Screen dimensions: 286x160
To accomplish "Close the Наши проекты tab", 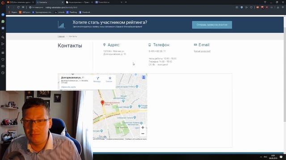I will [92, 2].
